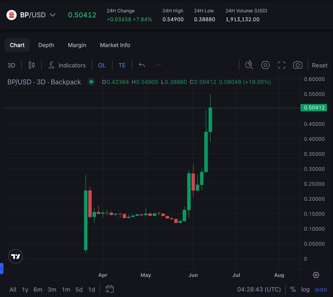Open the Market Info tab
This screenshot has height=297, width=333.
tap(115, 45)
